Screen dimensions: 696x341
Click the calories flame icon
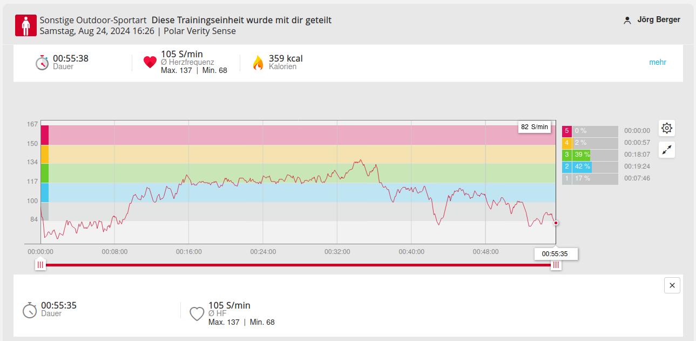(258, 63)
